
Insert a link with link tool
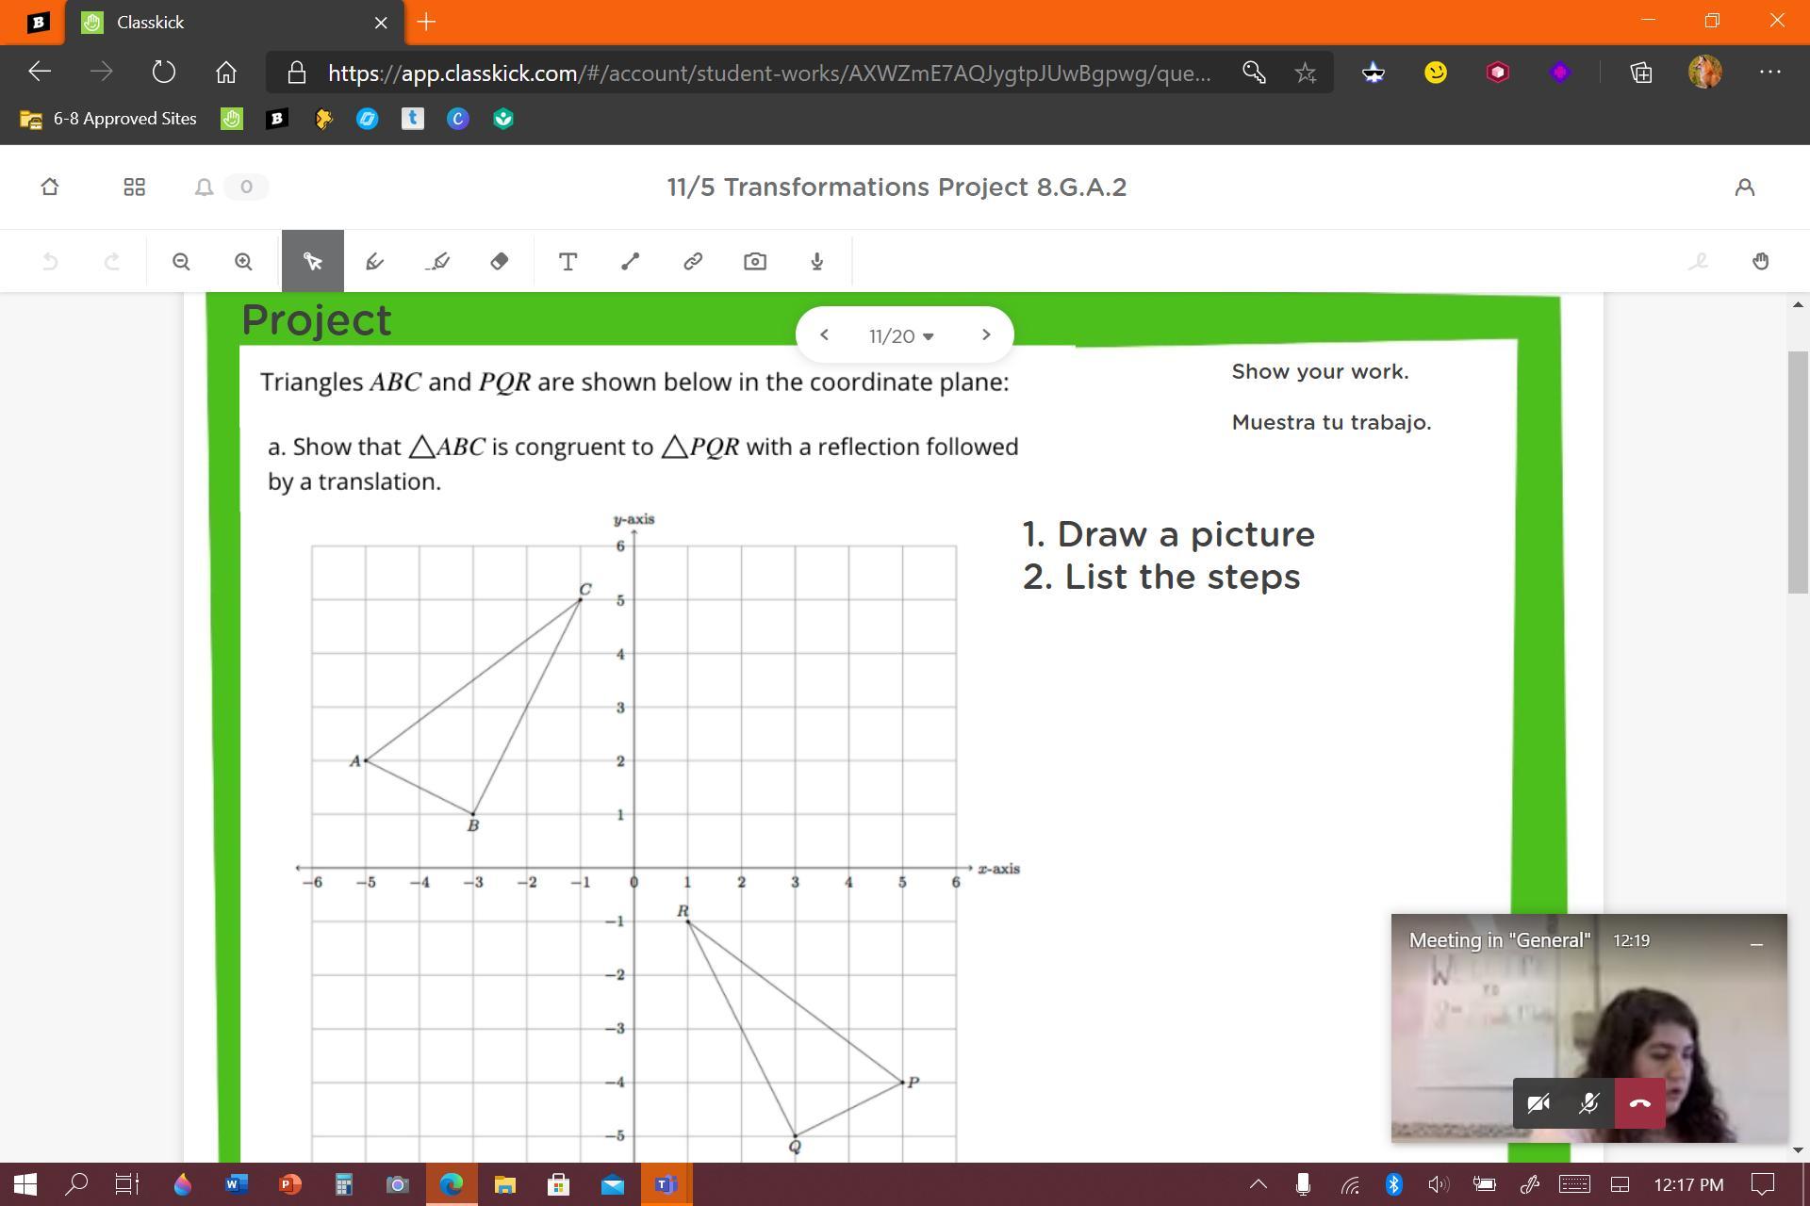tap(692, 262)
